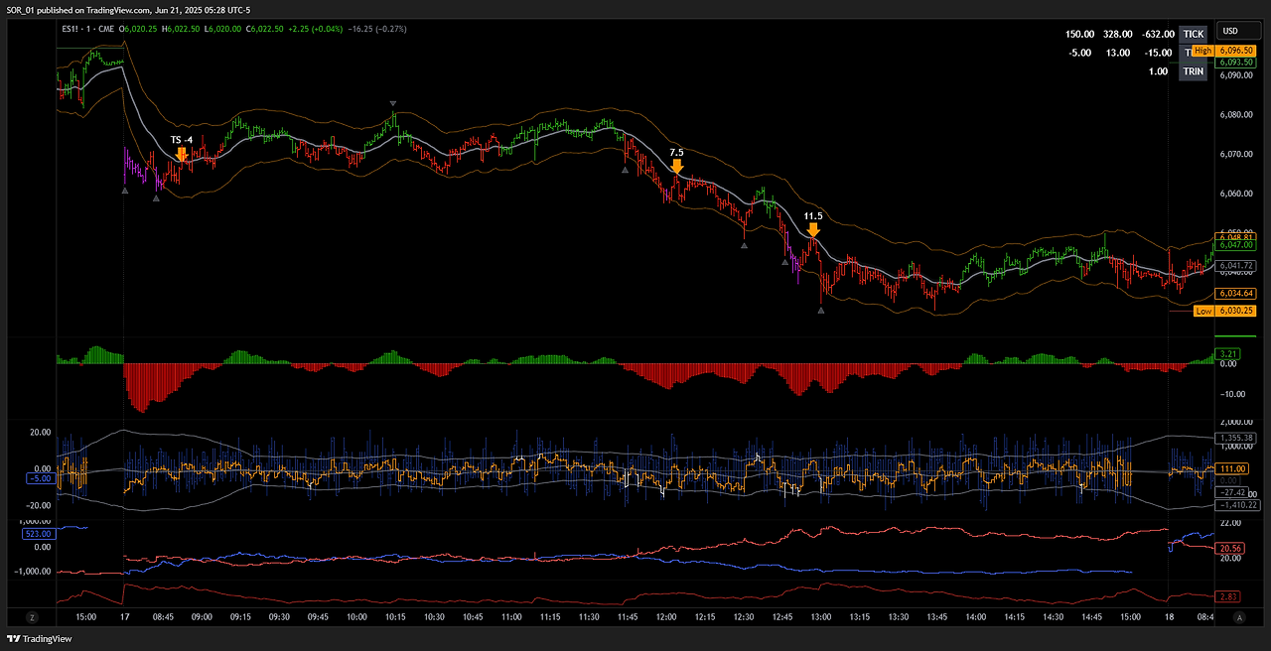This screenshot has height=651, width=1271.
Task: Click the orange arrow labeled 11.5
Action: click(813, 229)
